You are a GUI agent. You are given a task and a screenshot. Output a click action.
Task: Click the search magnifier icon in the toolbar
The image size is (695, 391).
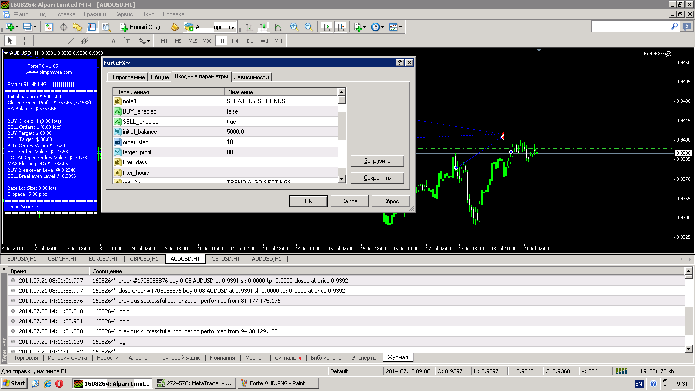click(x=675, y=26)
